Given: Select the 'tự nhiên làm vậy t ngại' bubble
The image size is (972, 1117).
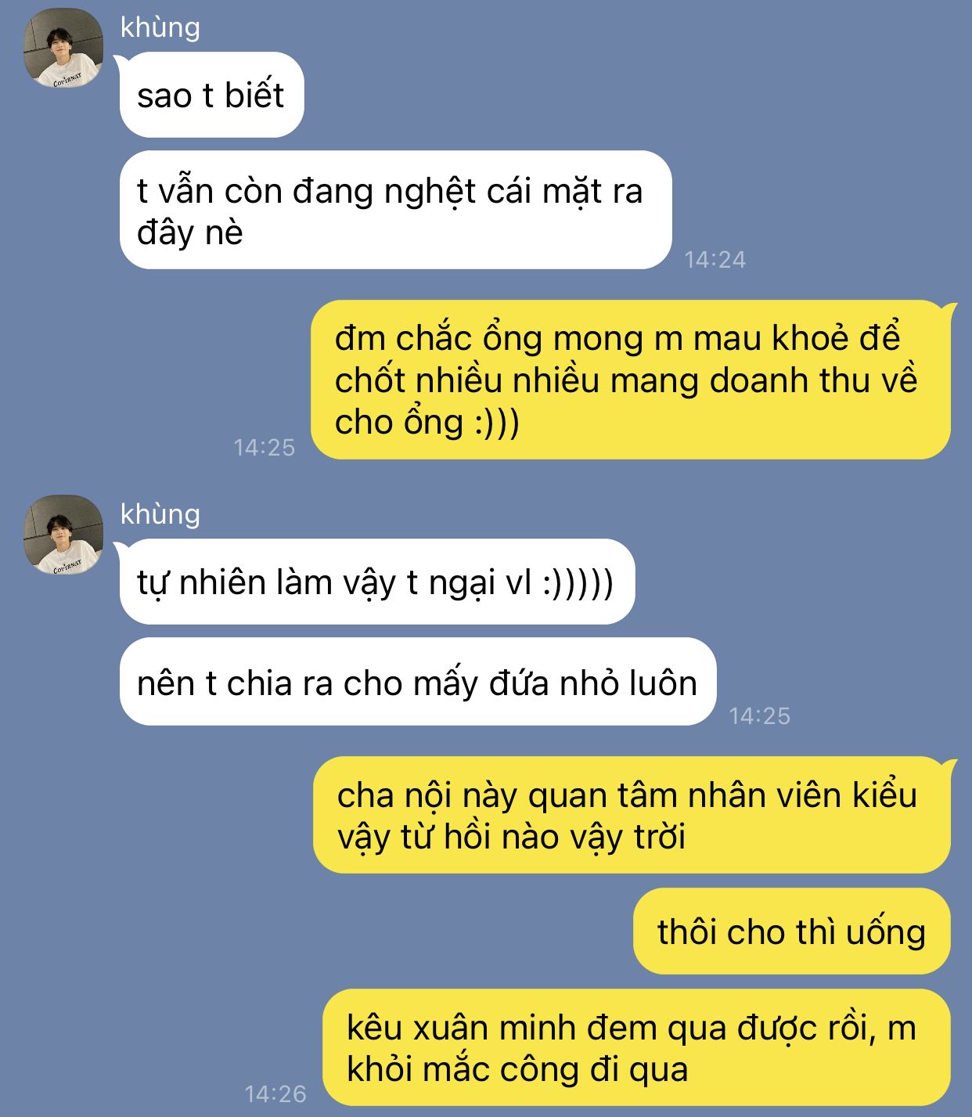Looking at the screenshot, I should click(377, 582).
